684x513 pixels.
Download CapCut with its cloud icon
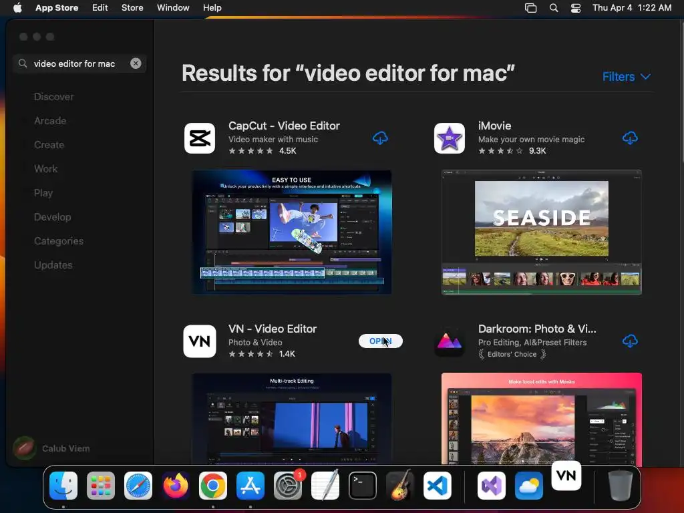[380, 138]
